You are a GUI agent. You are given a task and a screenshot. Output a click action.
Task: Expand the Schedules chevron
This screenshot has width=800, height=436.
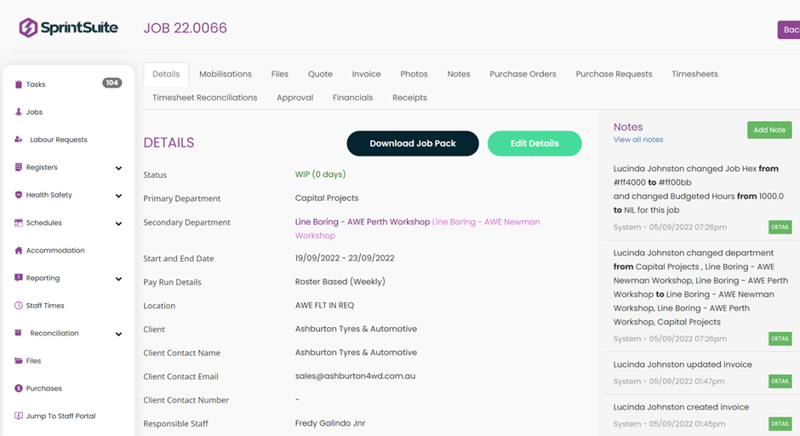[x=118, y=224]
